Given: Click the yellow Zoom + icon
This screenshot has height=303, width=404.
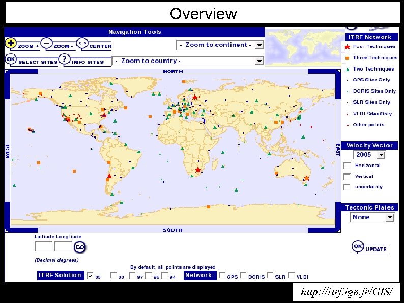Looking at the screenshot, I should click(11, 43).
